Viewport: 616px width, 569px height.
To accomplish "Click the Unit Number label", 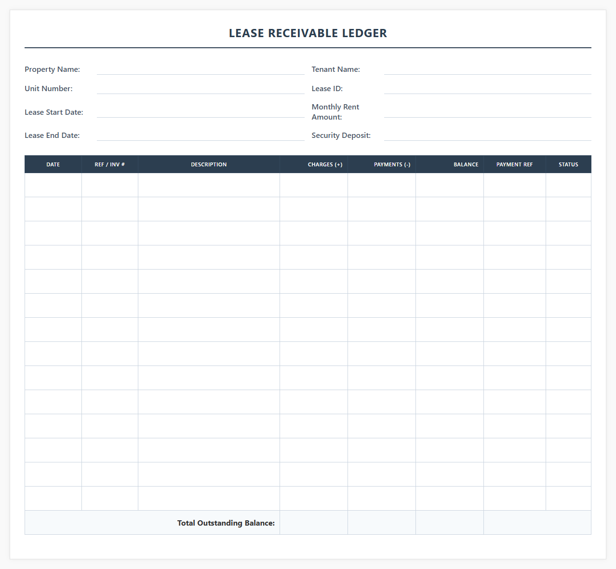I will point(49,89).
